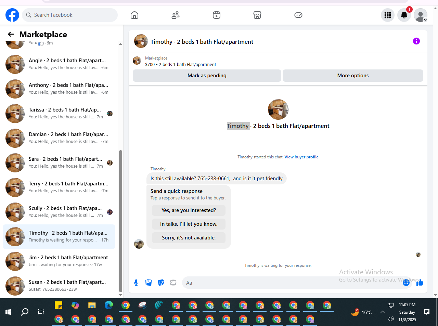Viewport: 438px width, 326px height.
Task: Send quick response "In talks. I'll let you know."
Action: coord(189,224)
